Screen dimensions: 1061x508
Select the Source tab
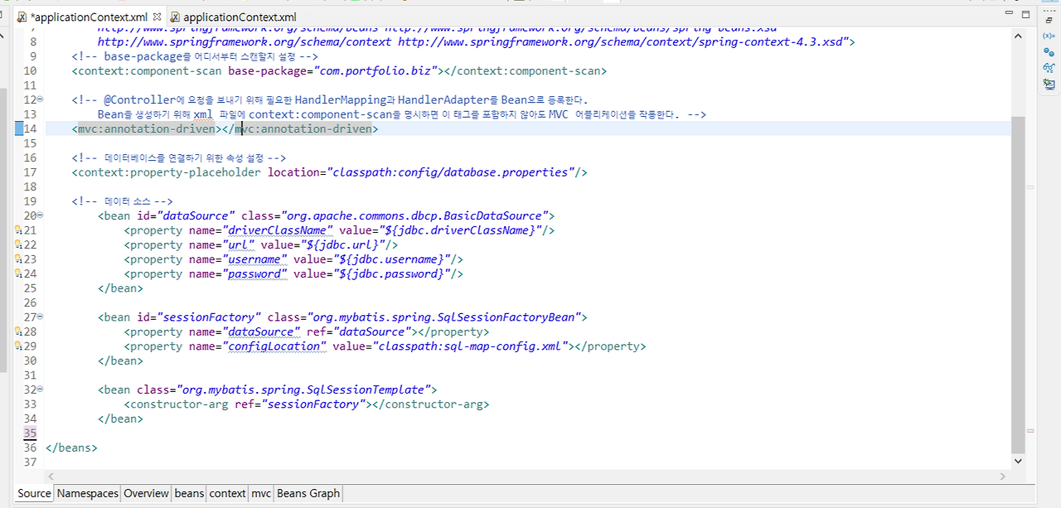coord(34,493)
